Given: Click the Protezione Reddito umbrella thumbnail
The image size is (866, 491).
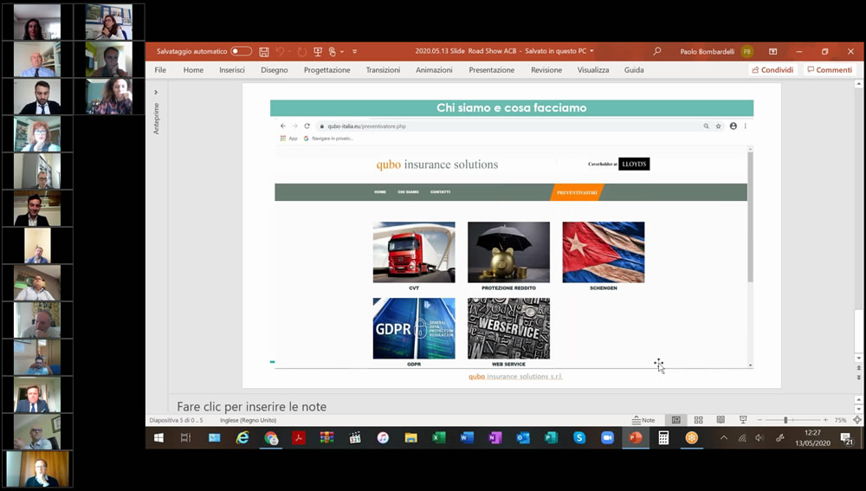Looking at the screenshot, I should [x=508, y=252].
